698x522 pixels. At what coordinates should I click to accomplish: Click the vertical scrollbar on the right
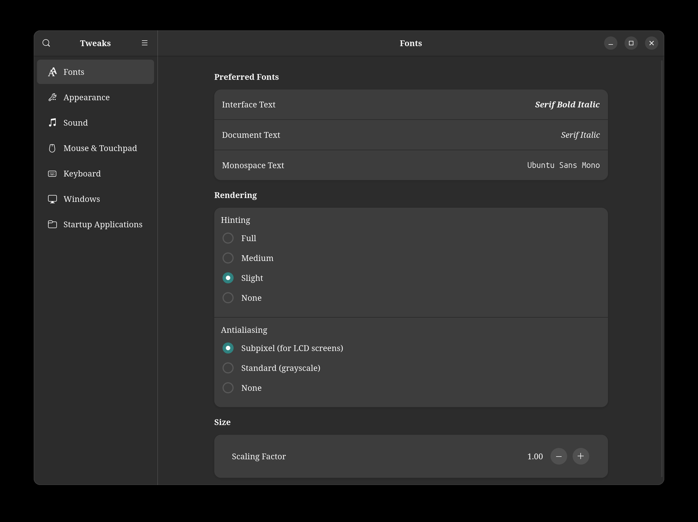662,268
